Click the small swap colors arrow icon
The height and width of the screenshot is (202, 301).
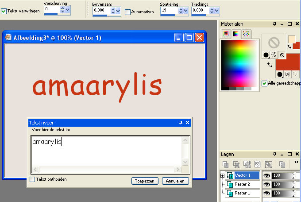[x=289, y=47]
